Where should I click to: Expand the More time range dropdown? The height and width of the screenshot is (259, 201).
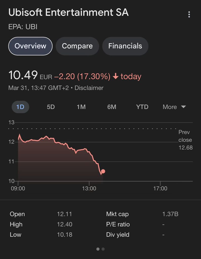coord(174,107)
